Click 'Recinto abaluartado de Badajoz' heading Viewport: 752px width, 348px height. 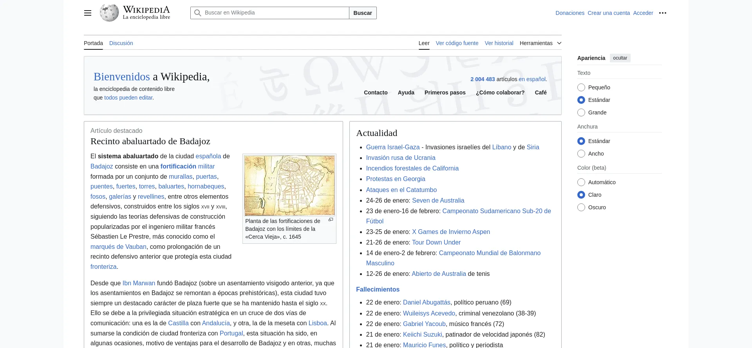tap(150, 141)
